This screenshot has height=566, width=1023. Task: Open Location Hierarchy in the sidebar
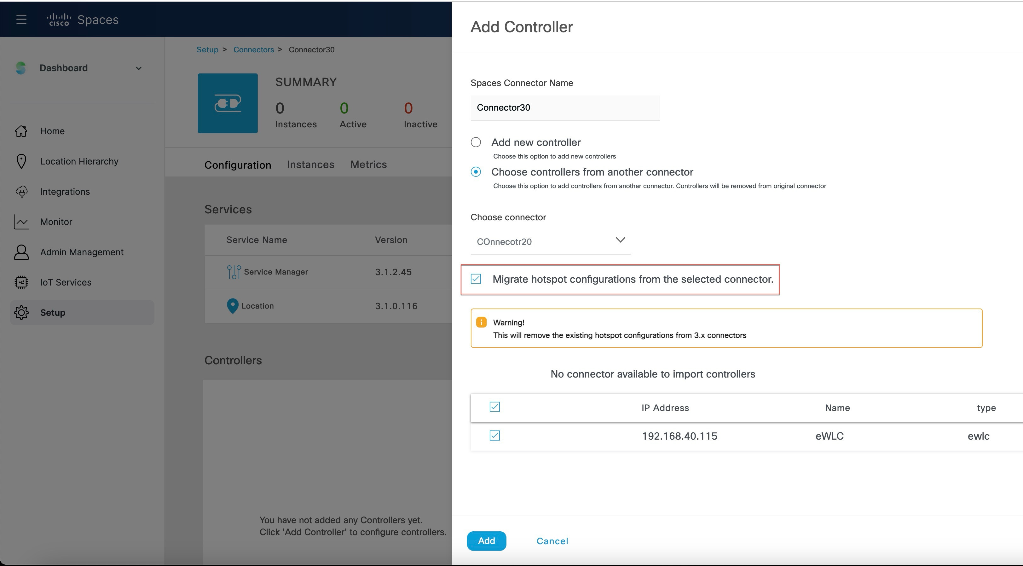pos(82,161)
